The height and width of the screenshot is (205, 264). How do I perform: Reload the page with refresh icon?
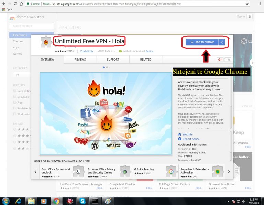pyautogui.click(x=15, y=4)
